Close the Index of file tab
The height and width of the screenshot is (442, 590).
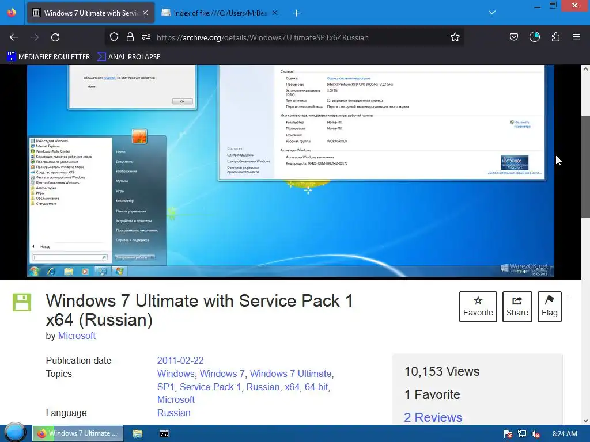275,13
